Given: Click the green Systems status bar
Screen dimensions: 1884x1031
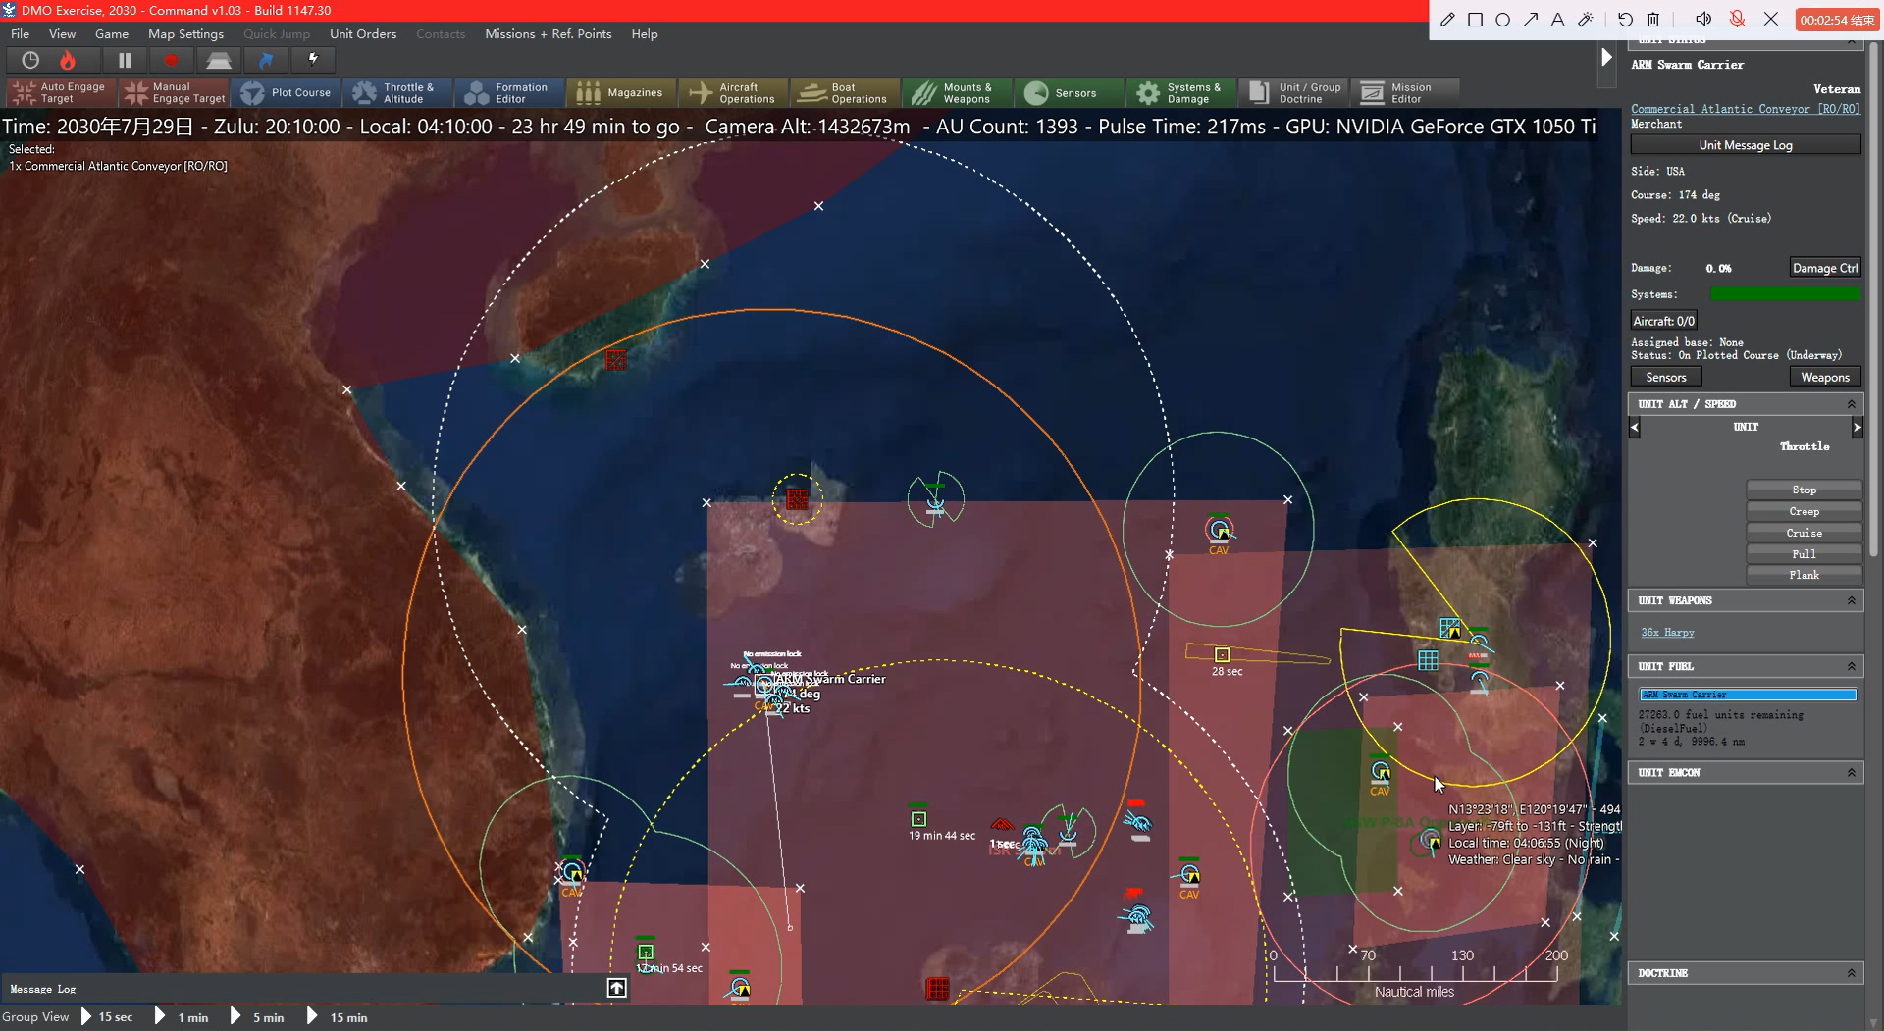Looking at the screenshot, I should 1786,293.
